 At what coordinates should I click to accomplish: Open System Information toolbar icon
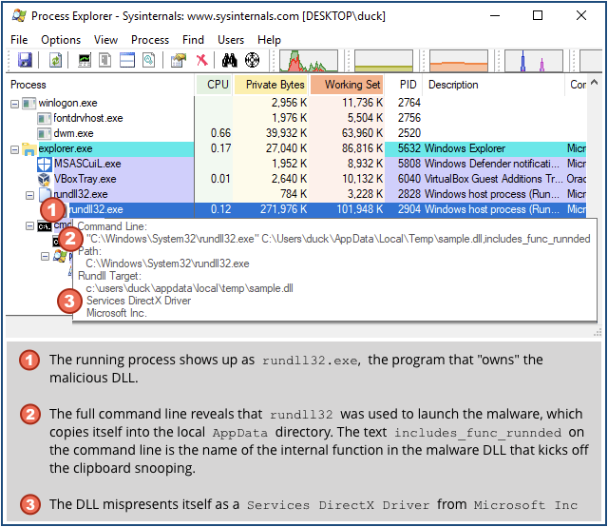pos(85,60)
